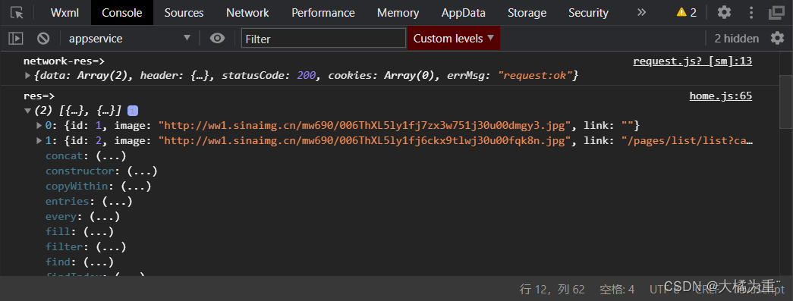
Task: Click the 'res=>' log text
Action: click(x=39, y=96)
